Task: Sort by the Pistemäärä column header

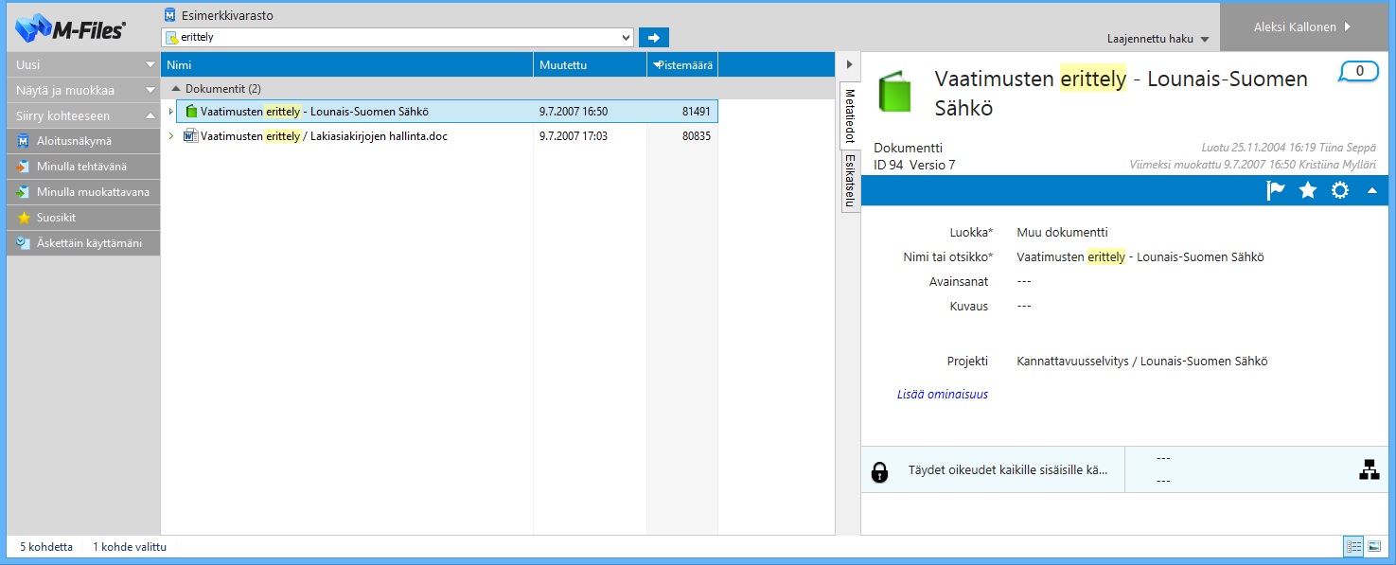Action: pyautogui.click(x=682, y=64)
